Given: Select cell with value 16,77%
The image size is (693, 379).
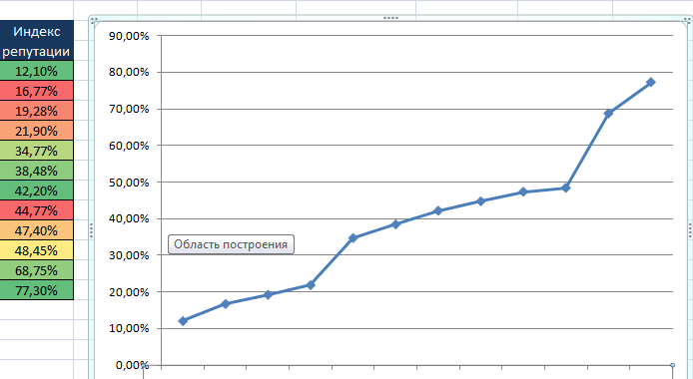Looking at the screenshot, I should (36, 91).
